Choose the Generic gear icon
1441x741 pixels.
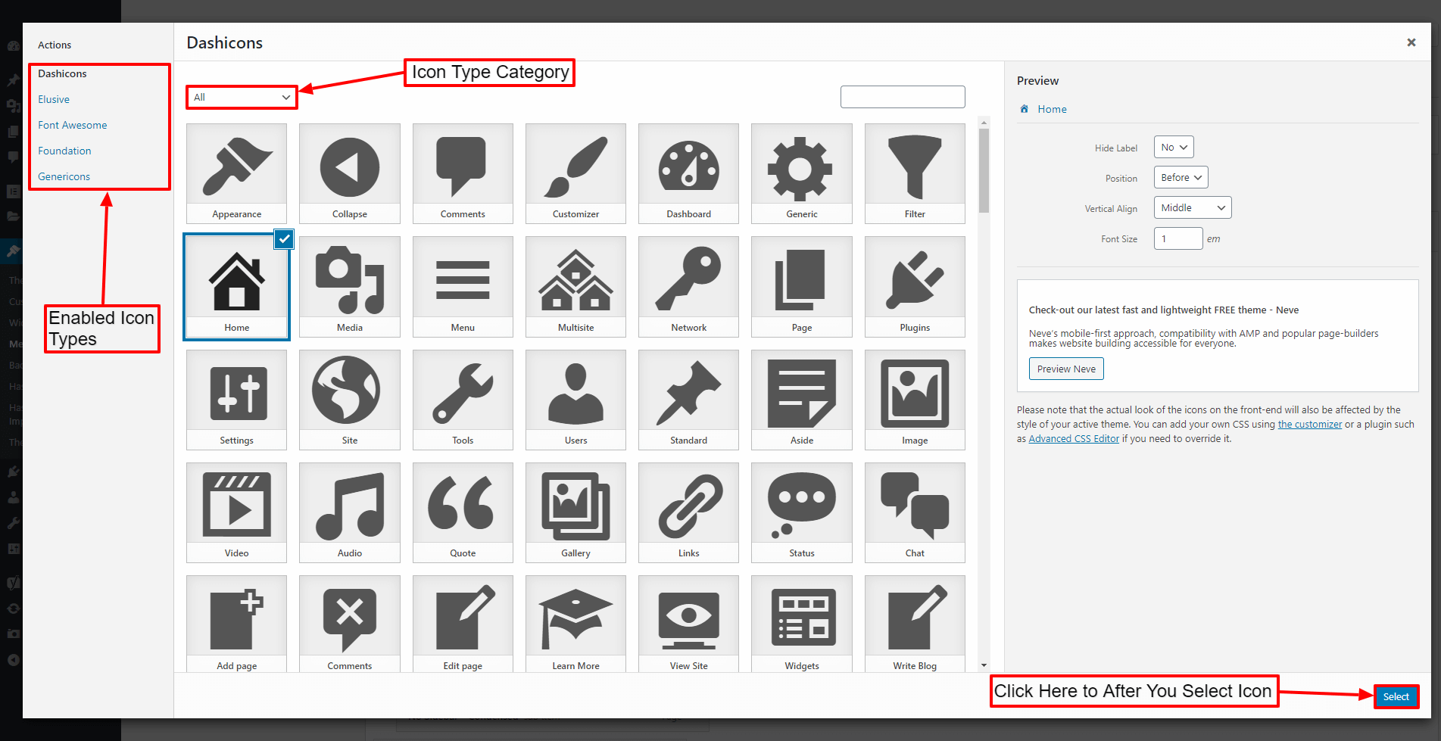pyautogui.click(x=801, y=173)
